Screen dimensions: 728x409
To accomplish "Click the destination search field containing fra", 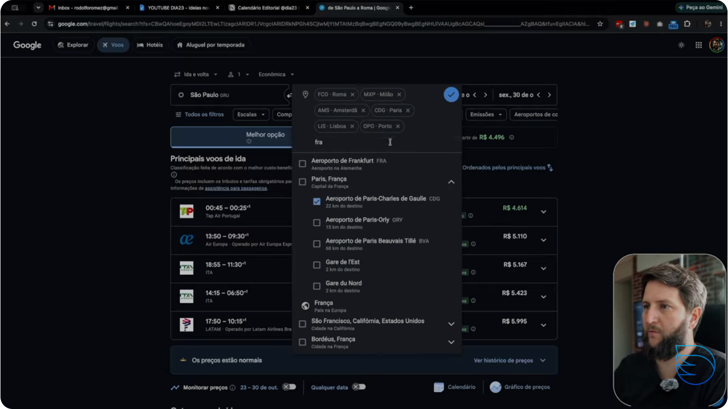I will pos(376,142).
